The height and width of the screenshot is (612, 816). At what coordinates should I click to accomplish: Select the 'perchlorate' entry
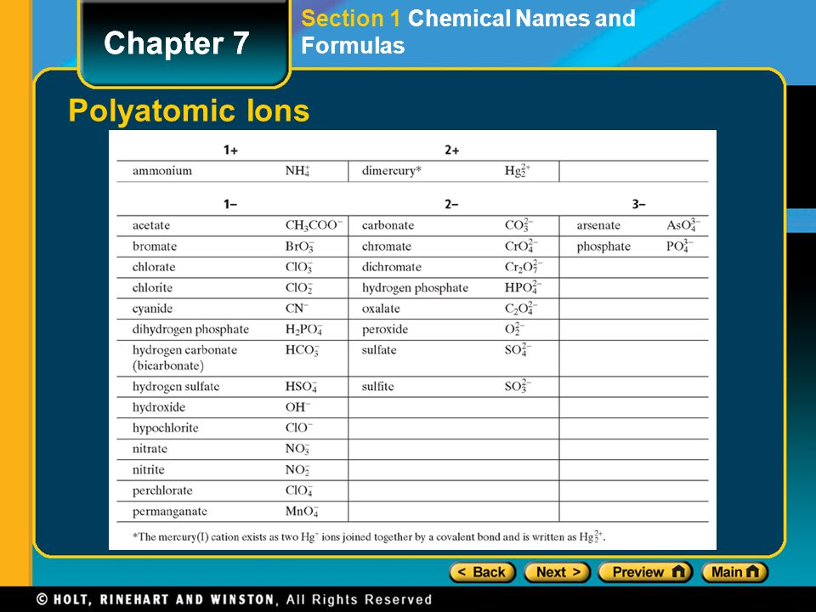(162, 490)
